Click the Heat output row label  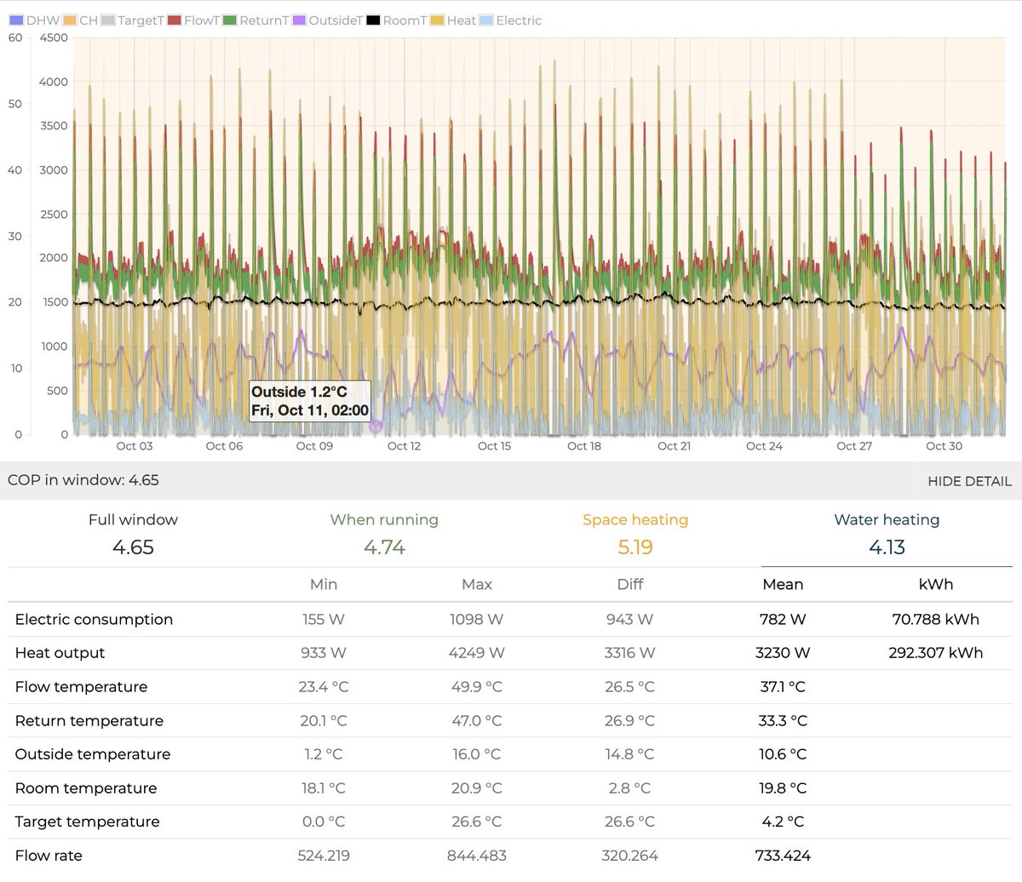[x=60, y=653]
